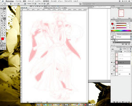Image resolution: width=132 pixels, height=106 pixels.
Task: Select the Magic Wand tool
Action: (4, 14)
